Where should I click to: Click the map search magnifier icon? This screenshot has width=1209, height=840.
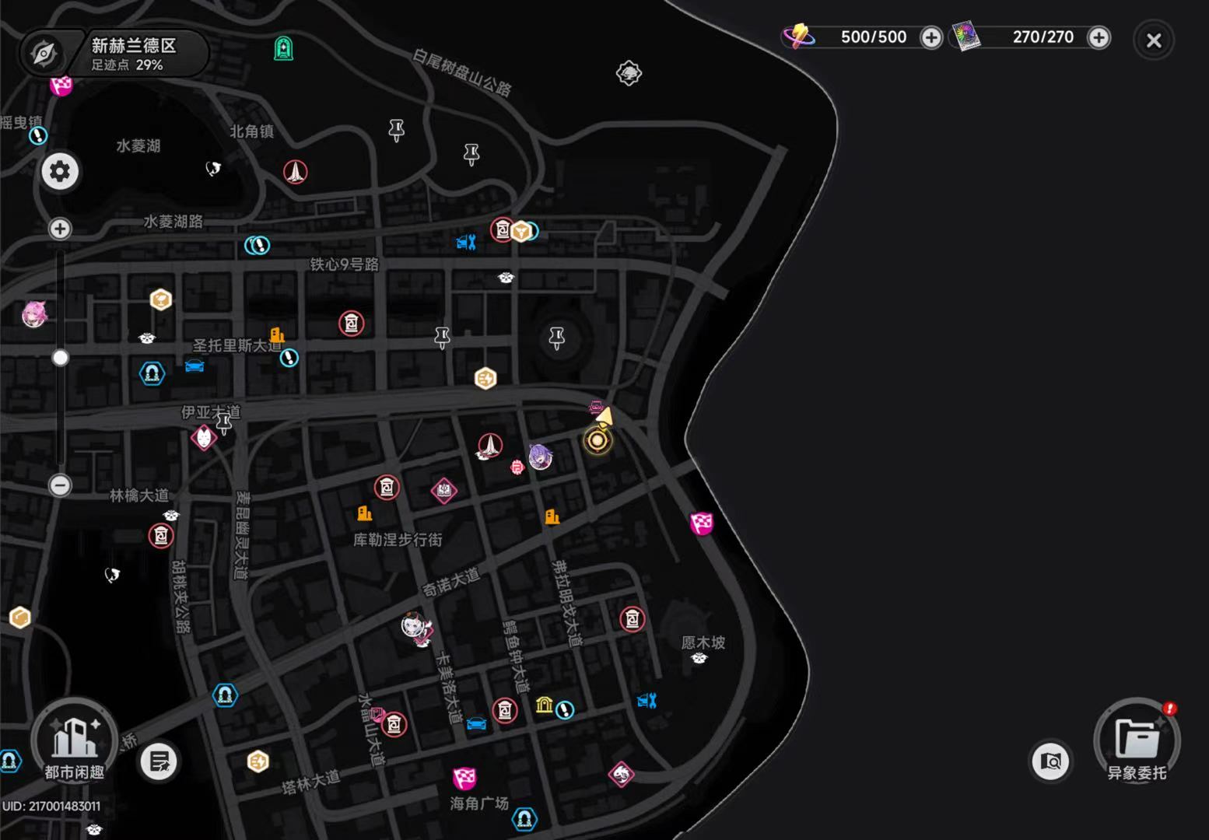tap(1051, 761)
